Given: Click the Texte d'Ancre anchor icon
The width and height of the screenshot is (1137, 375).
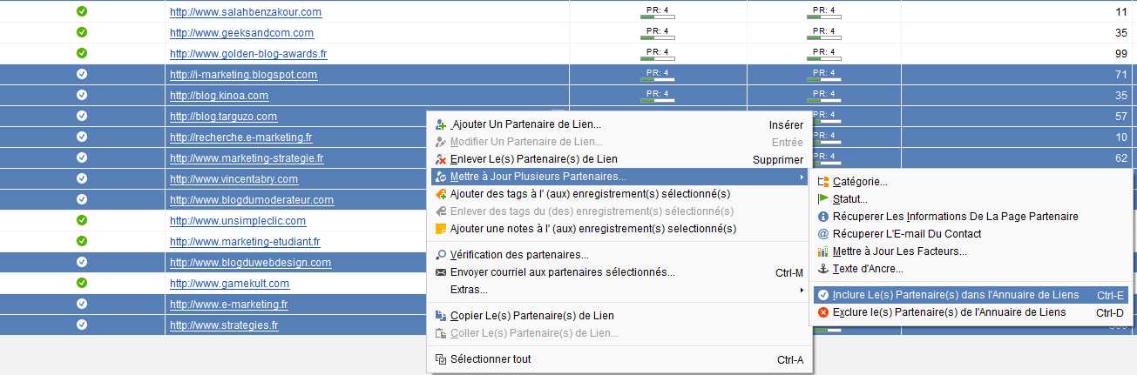Looking at the screenshot, I should point(823,269).
